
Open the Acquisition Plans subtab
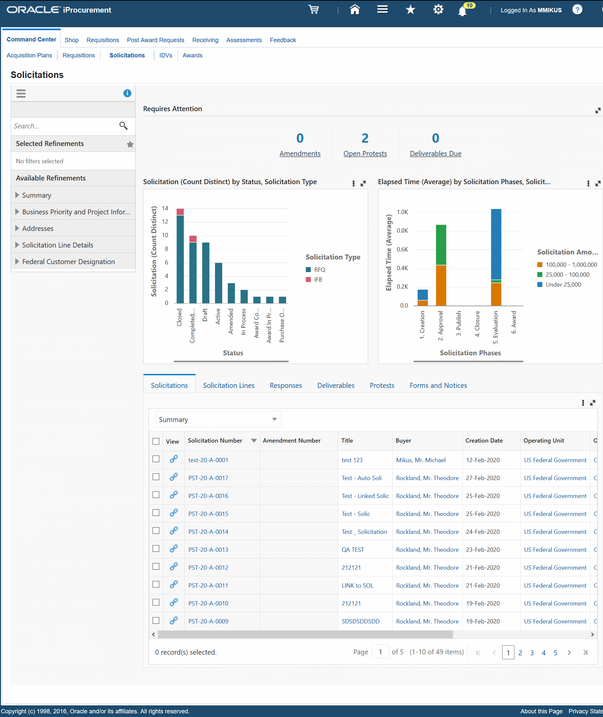click(x=30, y=55)
